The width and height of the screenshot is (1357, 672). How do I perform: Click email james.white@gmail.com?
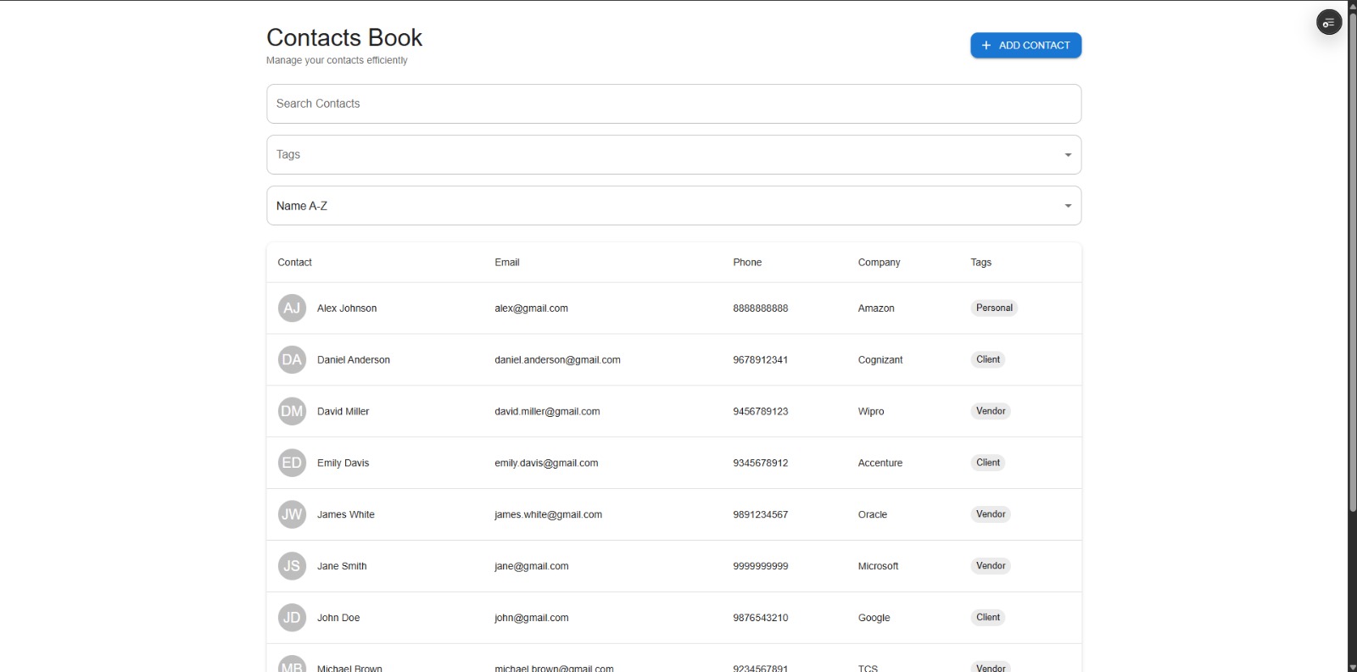click(548, 515)
